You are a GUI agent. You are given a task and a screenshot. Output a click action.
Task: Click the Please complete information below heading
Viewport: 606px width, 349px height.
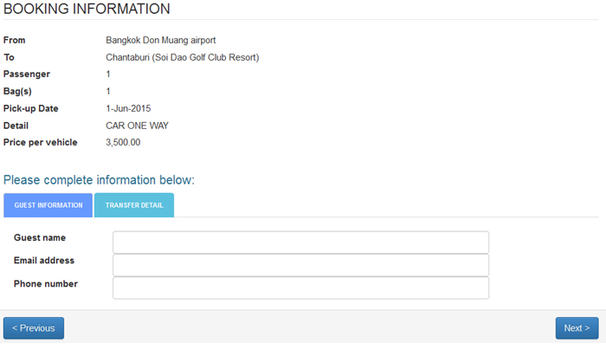click(x=99, y=180)
